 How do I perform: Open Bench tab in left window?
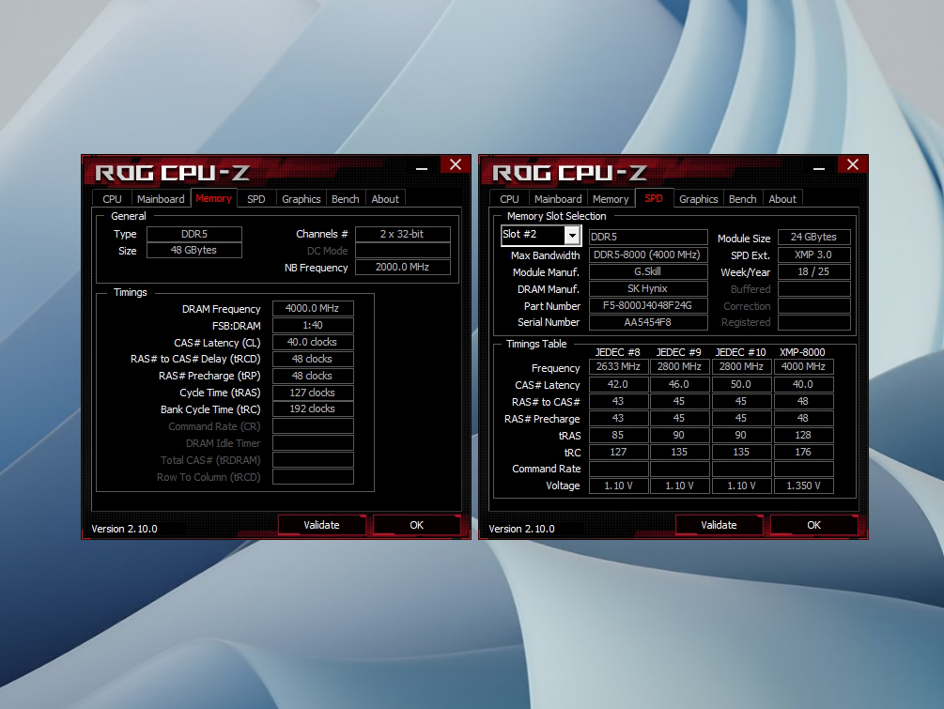click(x=345, y=199)
